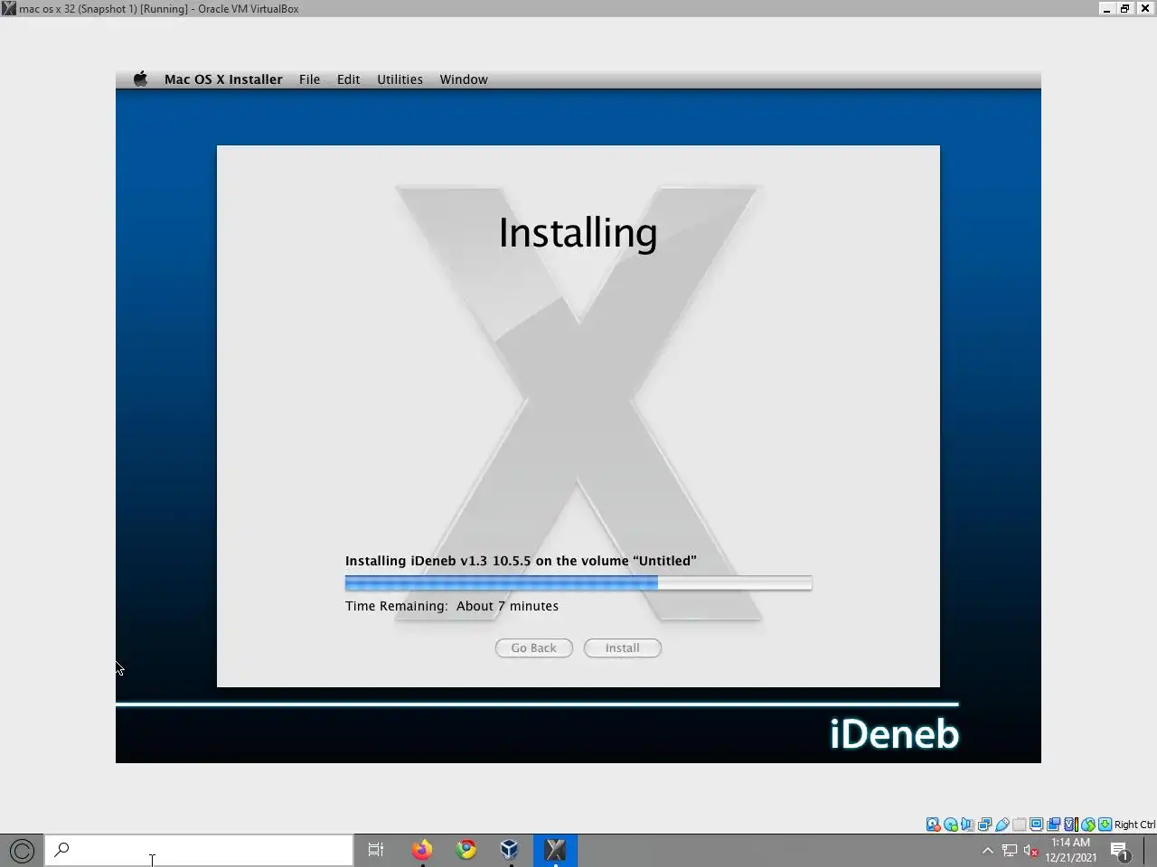Click the VirtualBox hard disk activity indicator

point(933,825)
